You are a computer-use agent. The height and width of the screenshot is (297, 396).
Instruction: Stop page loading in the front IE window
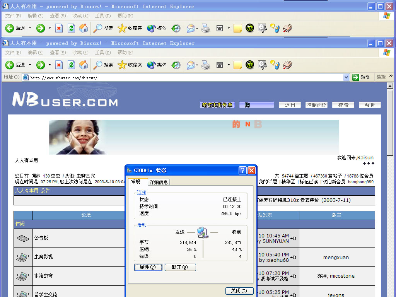coord(59,65)
